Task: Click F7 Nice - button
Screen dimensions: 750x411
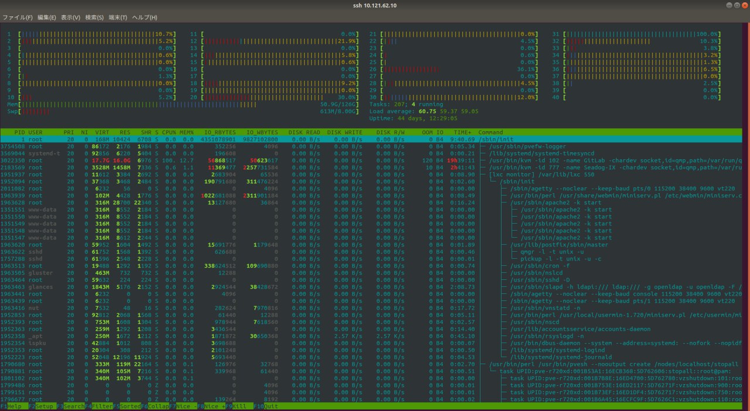Action: 183,406
